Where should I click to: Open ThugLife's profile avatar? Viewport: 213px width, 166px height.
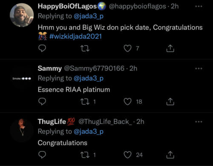pos(22,130)
